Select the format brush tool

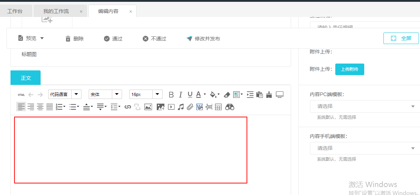pyautogui.click(x=269, y=95)
